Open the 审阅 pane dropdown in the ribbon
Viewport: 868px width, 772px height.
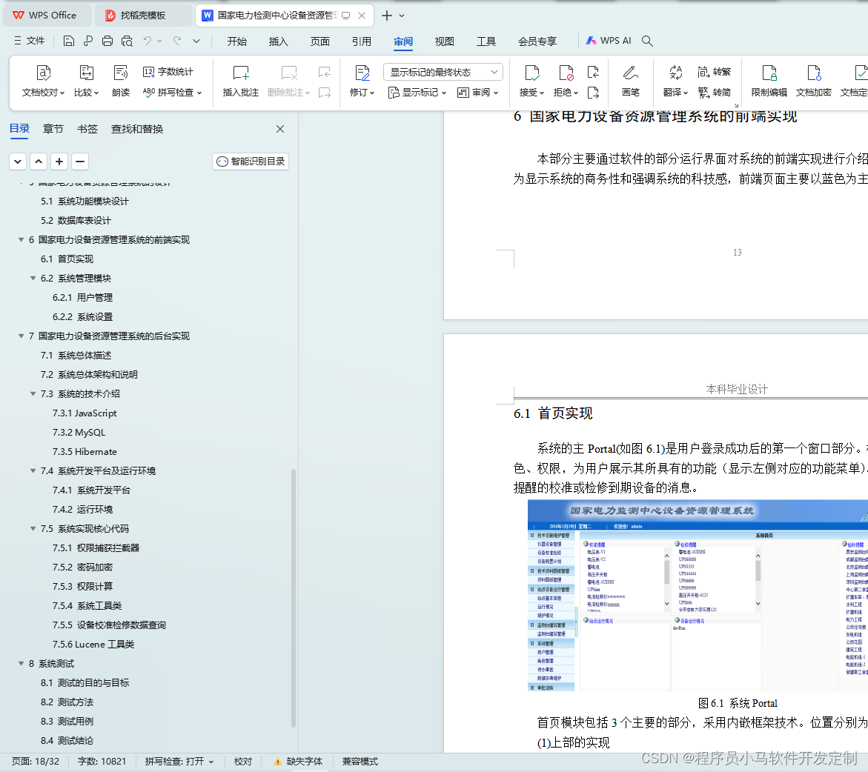point(477,93)
